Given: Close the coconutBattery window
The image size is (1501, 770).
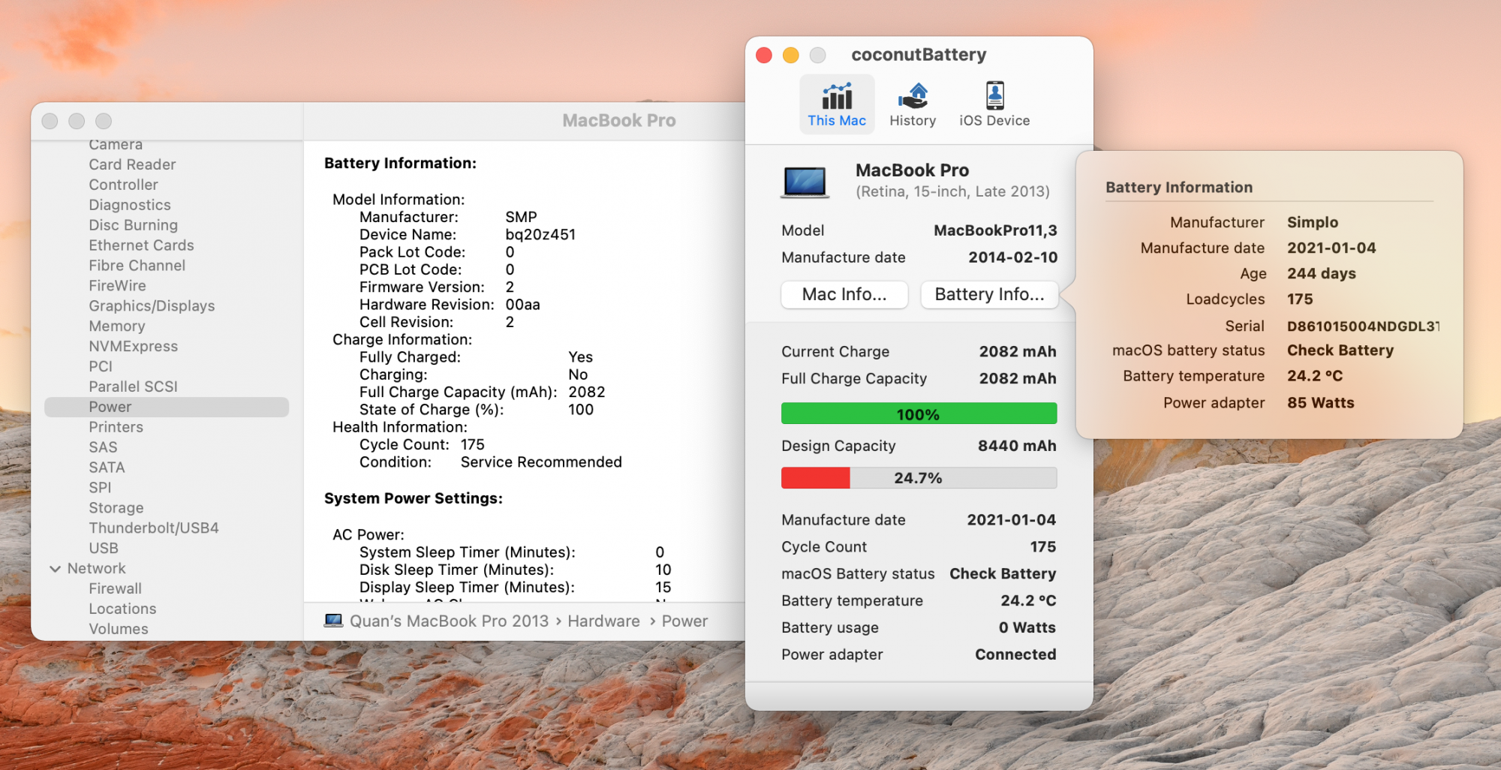Looking at the screenshot, I should pyautogui.click(x=764, y=56).
